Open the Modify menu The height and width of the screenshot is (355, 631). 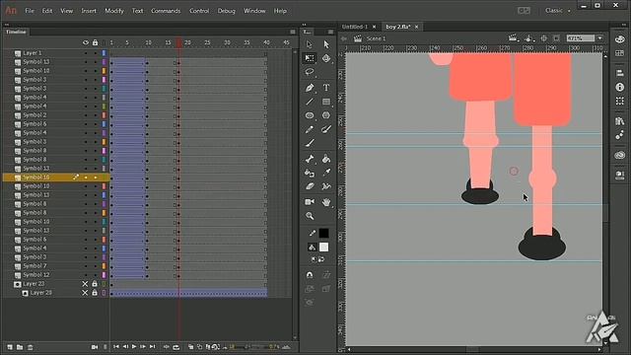pyautogui.click(x=114, y=11)
